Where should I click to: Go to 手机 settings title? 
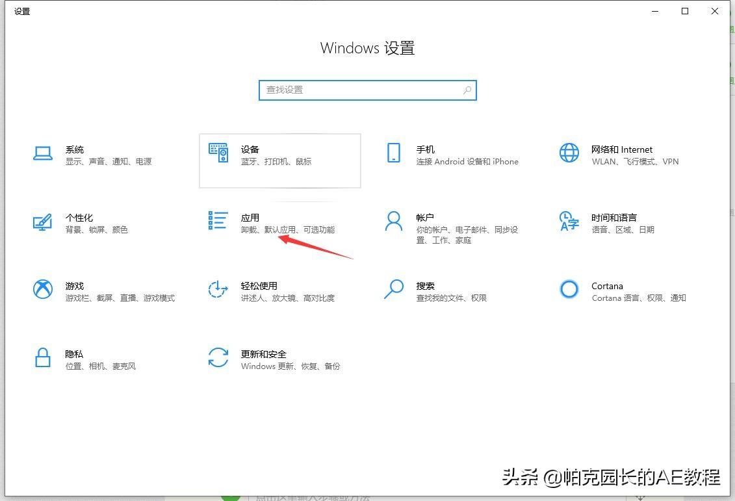pos(425,149)
